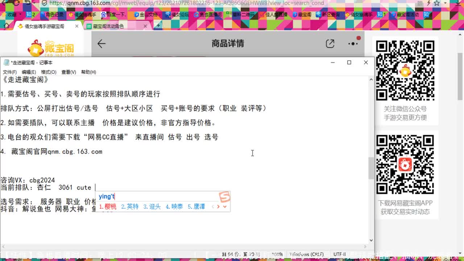Go to previous IME candidate page arrow
Image resolution: width=464 pixels, height=261 pixels.
212,207
